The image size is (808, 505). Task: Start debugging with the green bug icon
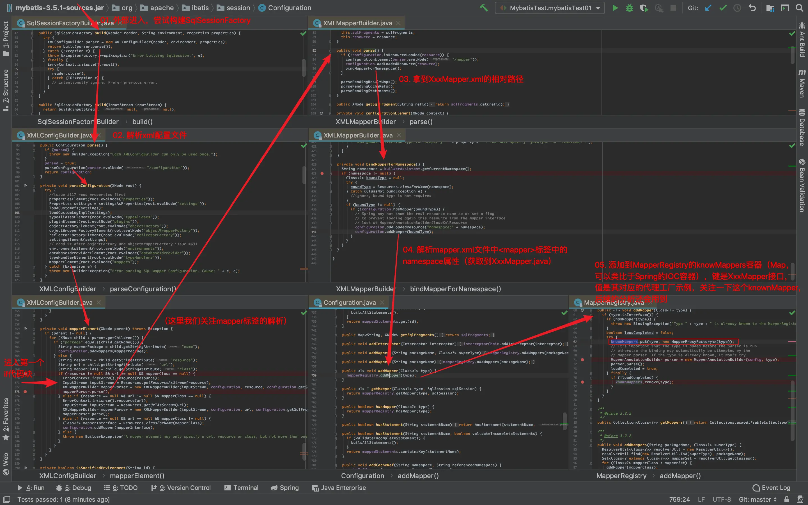[629, 8]
